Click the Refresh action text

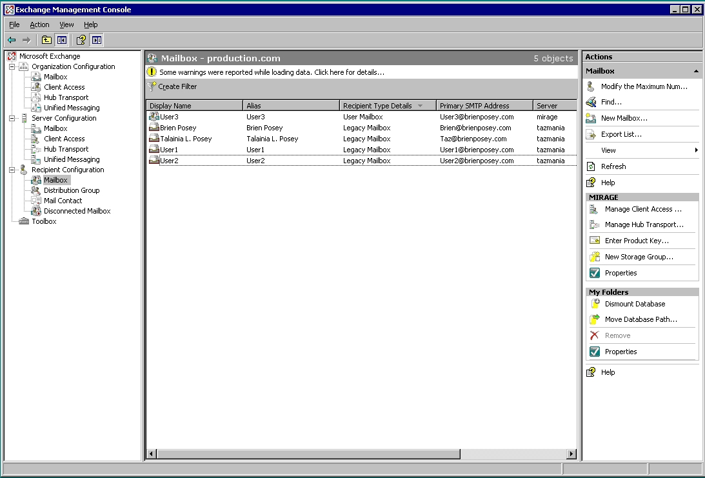pyautogui.click(x=613, y=166)
